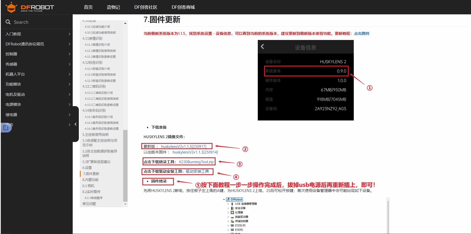
Task: Go to 4.13.2二维码识别使用说明
Action: [x=102, y=99]
